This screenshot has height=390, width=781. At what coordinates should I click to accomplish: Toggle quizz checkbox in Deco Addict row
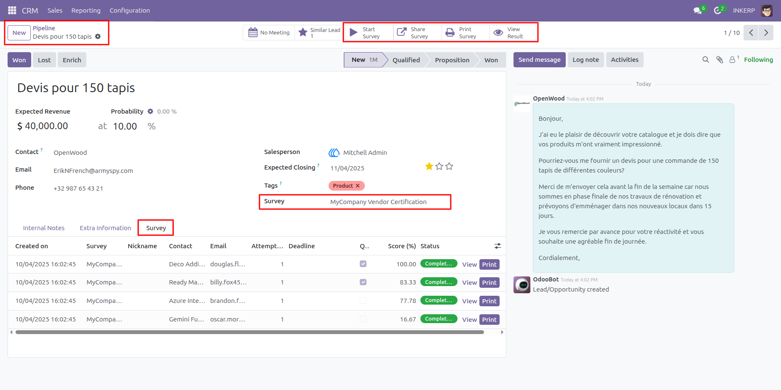pos(363,264)
